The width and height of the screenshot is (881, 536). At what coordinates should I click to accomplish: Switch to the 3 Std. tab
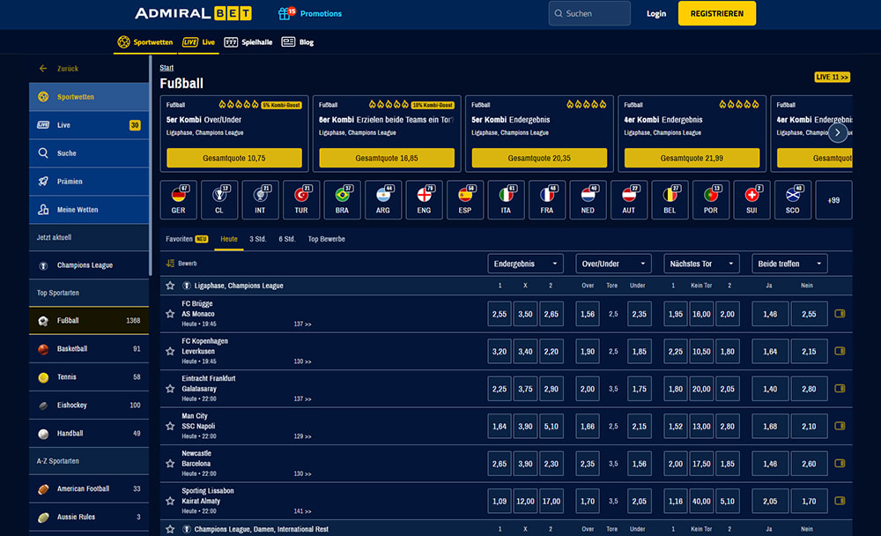(x=257, y=239)
